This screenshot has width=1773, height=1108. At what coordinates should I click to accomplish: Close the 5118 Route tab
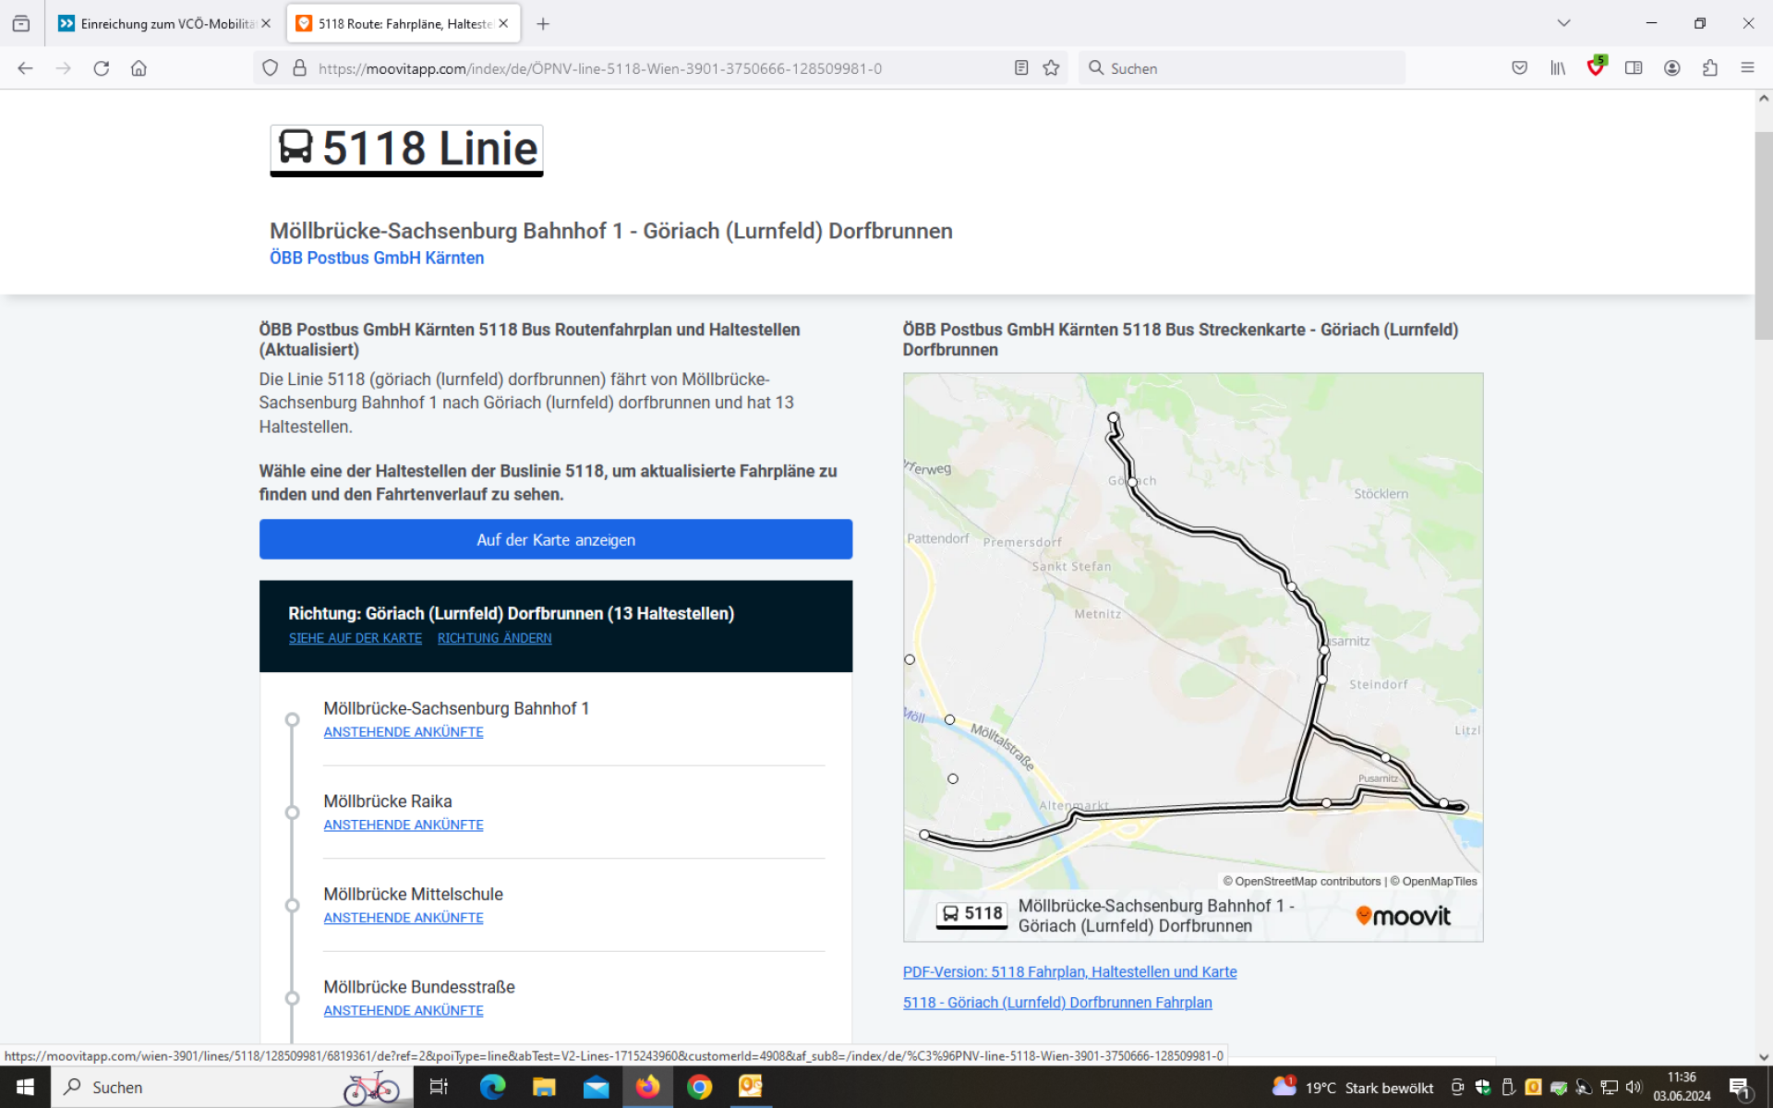[503, 24]
